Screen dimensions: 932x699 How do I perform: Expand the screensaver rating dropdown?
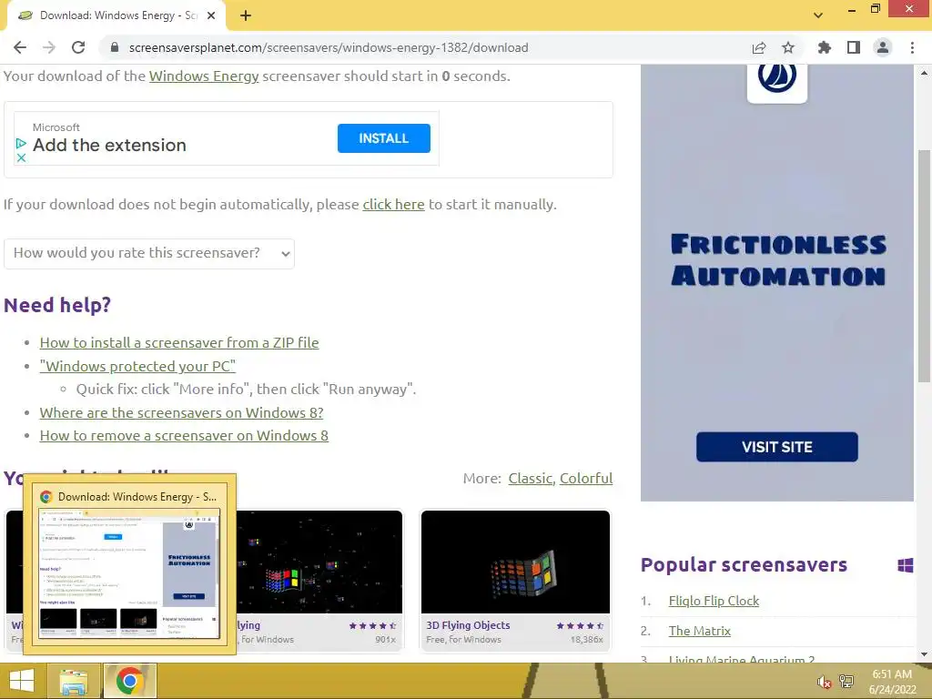point(149,254)
